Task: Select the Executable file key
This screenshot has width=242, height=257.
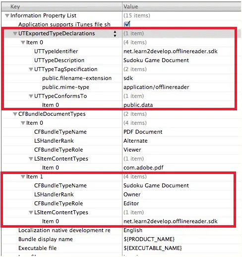Action: 38,248
